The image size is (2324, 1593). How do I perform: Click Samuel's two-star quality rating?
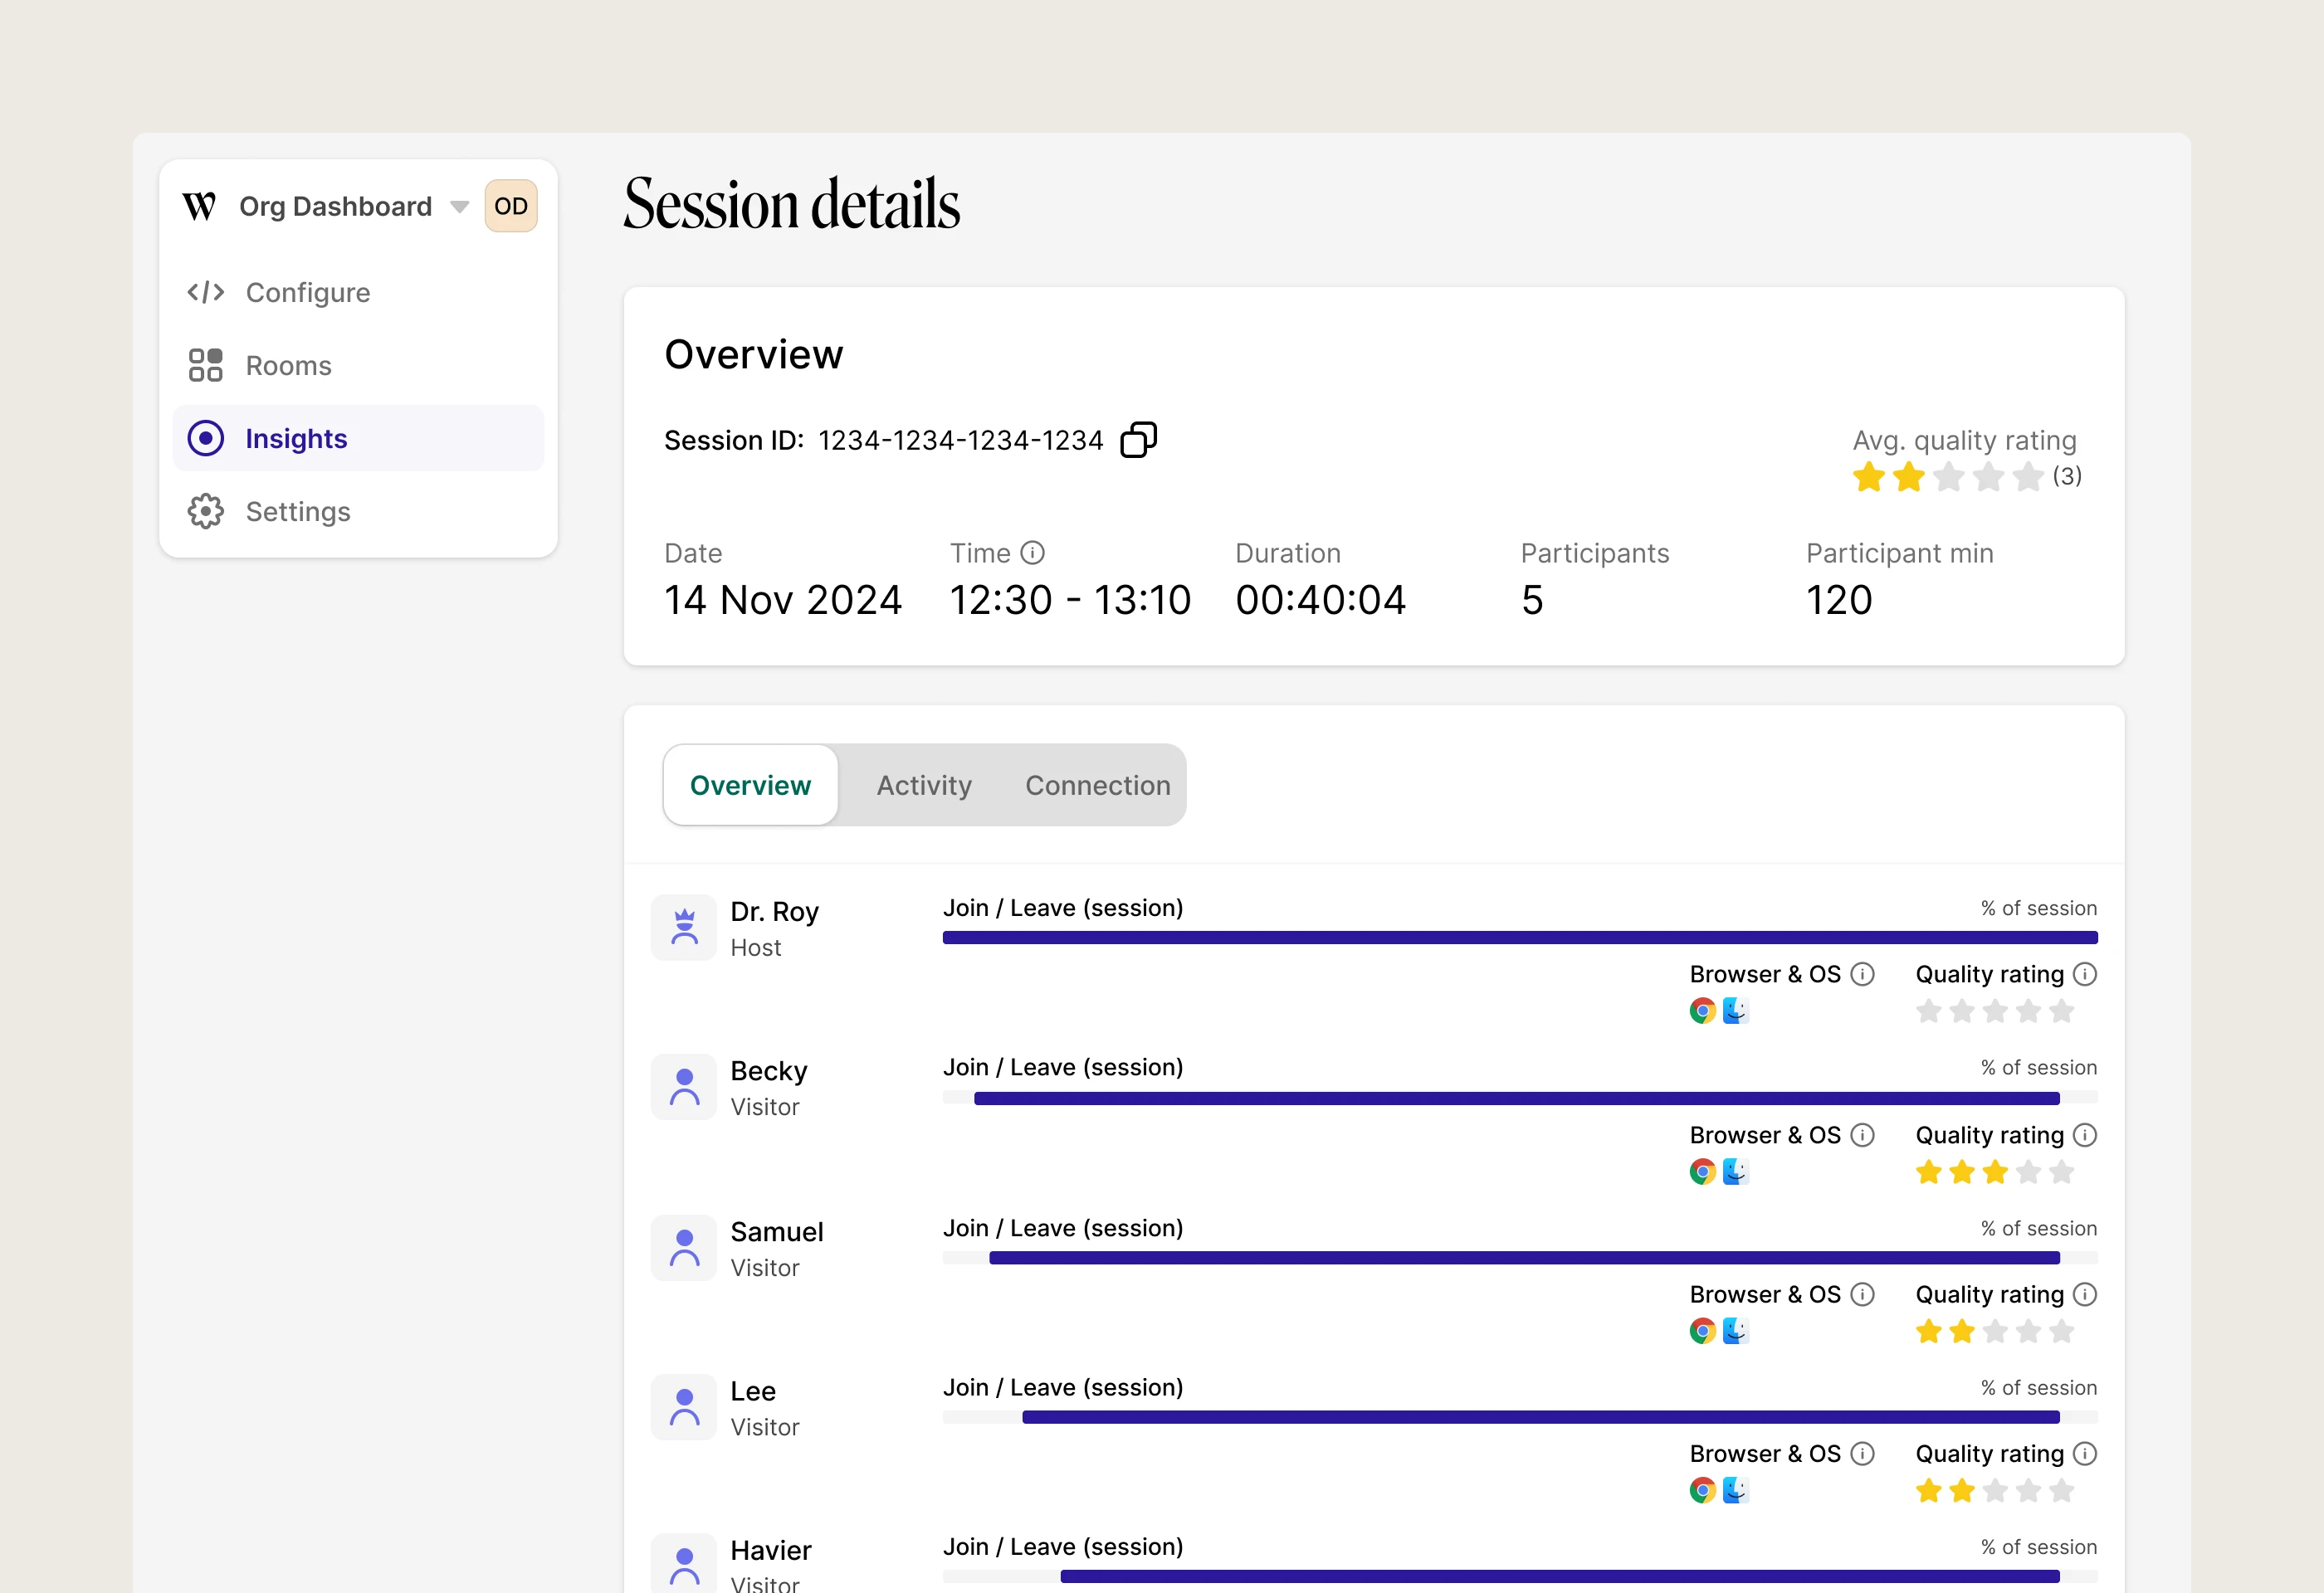click(x=1995, y=1331)
